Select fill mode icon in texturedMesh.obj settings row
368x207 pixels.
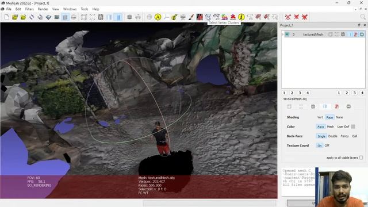325,106
